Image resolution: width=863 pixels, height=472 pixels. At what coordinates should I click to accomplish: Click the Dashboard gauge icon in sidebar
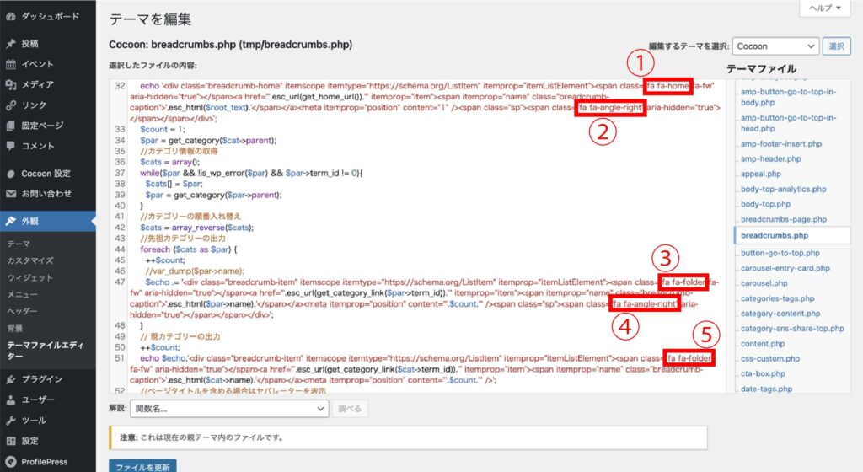[10, 17]
